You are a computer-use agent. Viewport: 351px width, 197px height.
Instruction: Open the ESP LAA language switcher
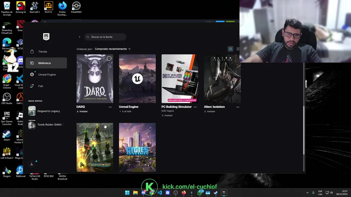pyautogui.click(x=320, y=193)
